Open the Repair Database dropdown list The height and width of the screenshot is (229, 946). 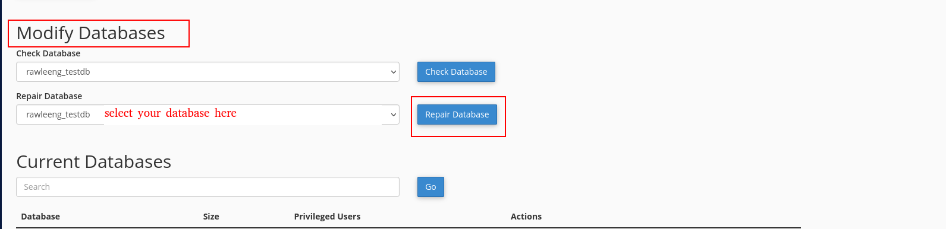tap(208, 114)
